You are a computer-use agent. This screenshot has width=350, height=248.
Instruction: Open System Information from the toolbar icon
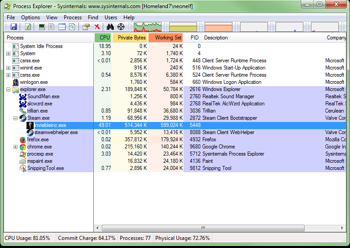[x=42, y=27]
